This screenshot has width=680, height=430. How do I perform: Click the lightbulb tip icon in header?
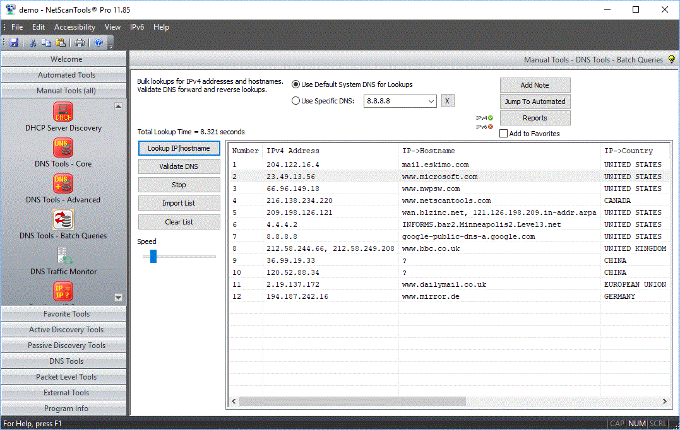[672, 59]
